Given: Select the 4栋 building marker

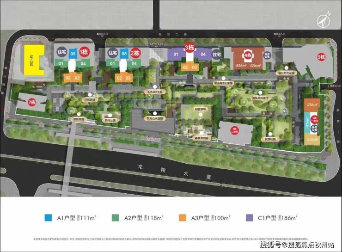Looking at the screenshot, I should coord(248,56).
